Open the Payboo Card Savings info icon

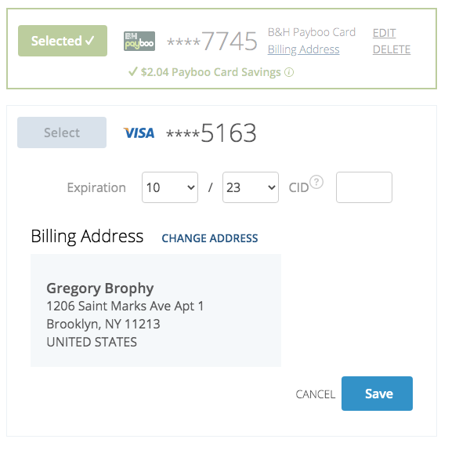pos(289,72)
